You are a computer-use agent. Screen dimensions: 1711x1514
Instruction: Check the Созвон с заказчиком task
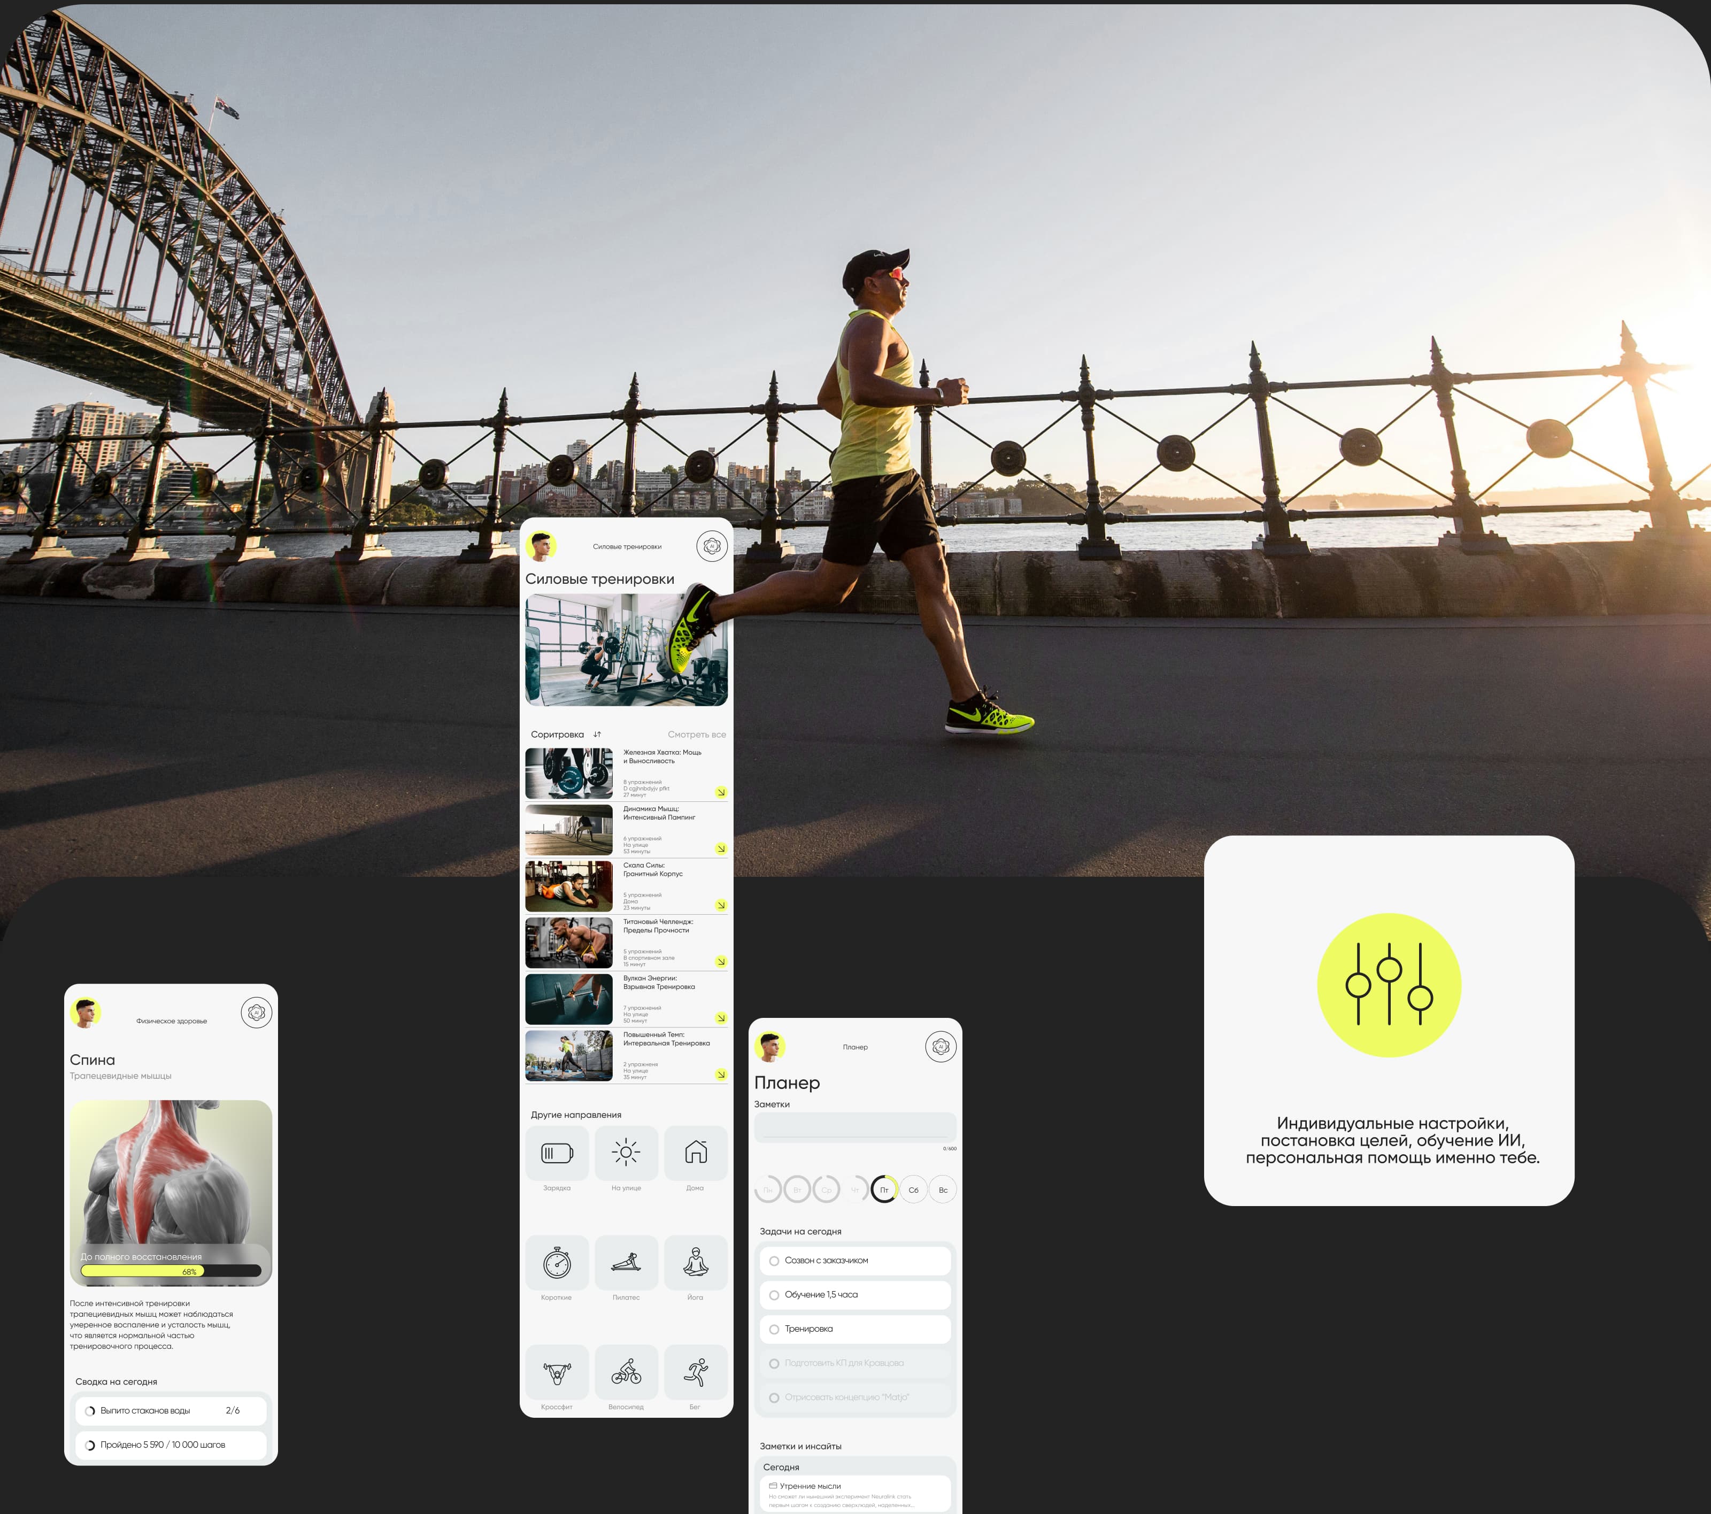tap(774, 1261)
